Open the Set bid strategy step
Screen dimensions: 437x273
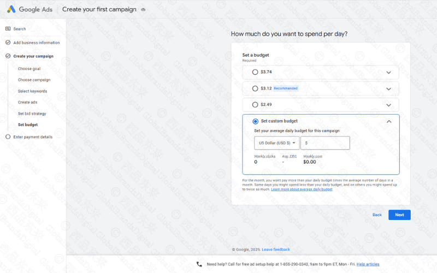32,114
